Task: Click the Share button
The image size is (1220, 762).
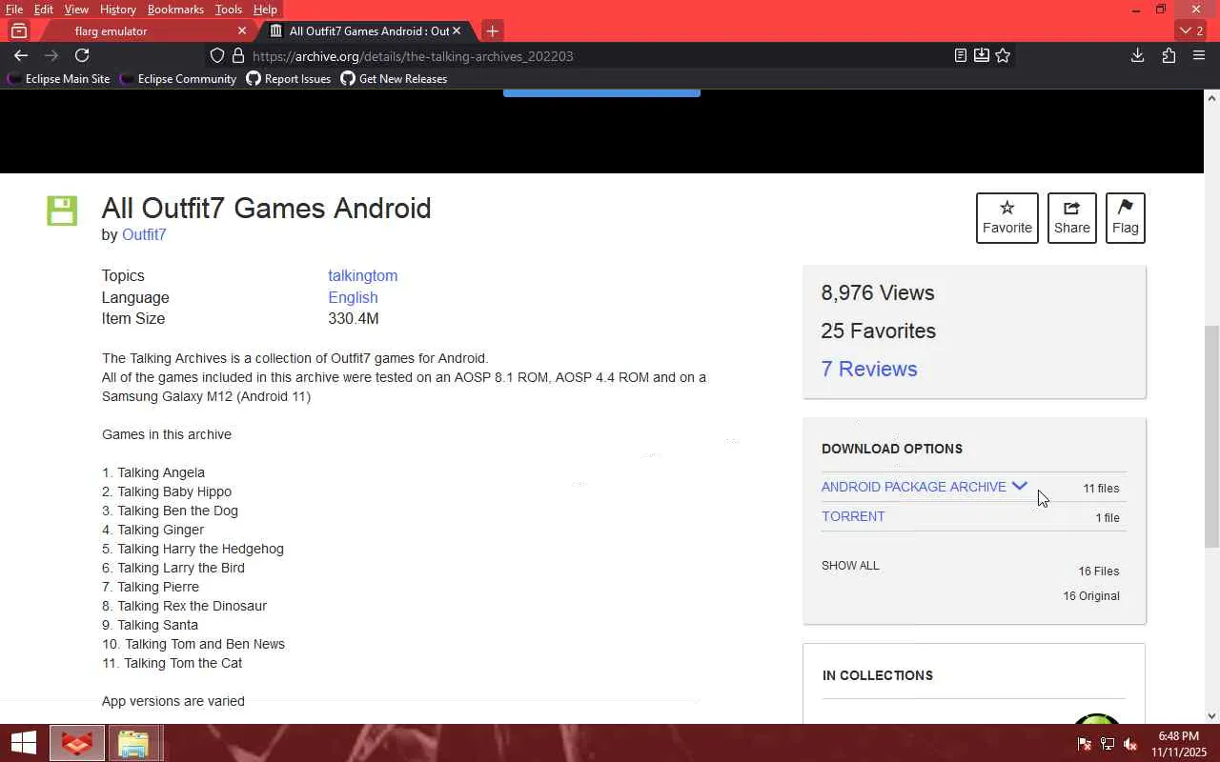Action: (x=1072, y=218)
